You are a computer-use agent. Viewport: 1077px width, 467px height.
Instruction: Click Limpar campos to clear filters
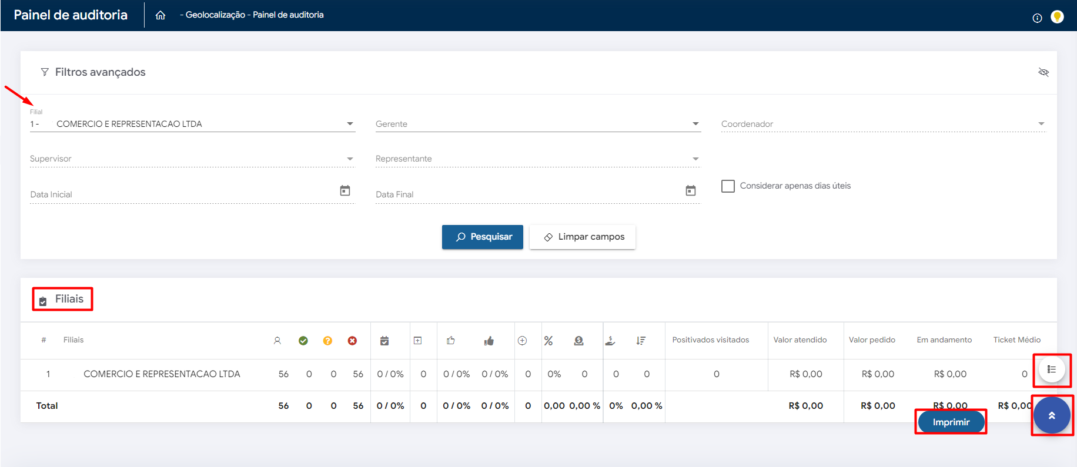[582, 237]
